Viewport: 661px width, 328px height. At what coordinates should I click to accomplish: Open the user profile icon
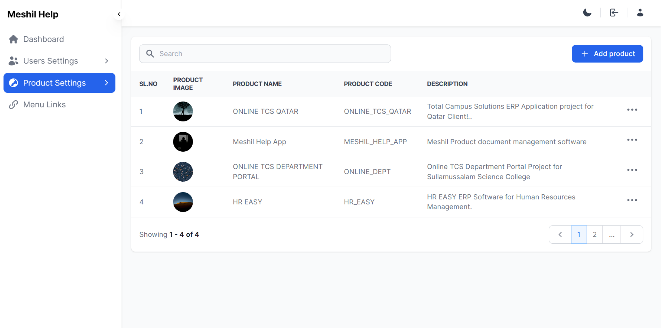pyautogui.click(x=640, y=13)
